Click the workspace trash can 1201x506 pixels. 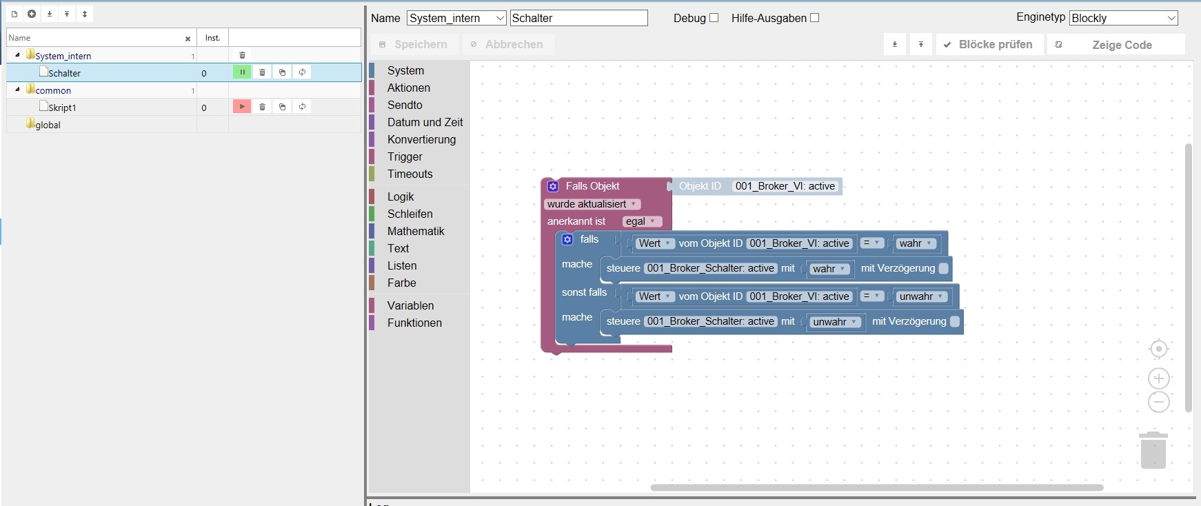1153,450
